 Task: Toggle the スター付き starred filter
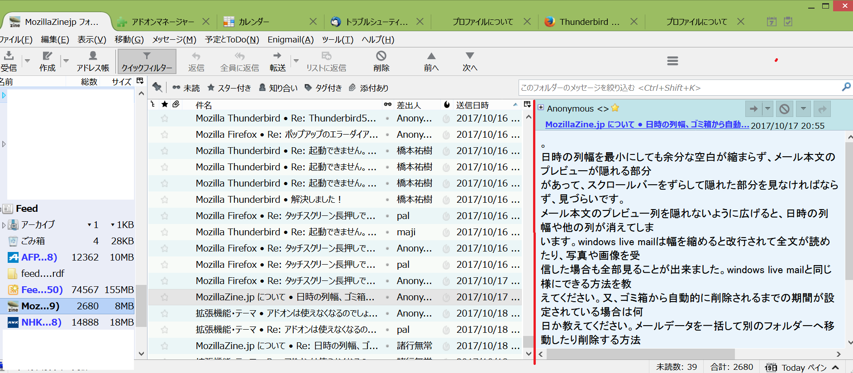click(229, 88)
